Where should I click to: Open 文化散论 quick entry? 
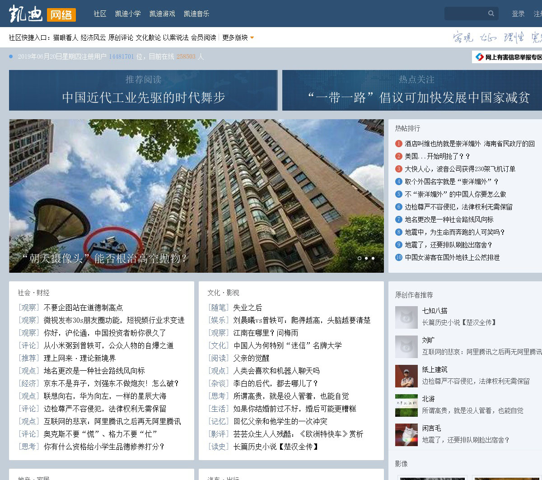pos(148,37)
